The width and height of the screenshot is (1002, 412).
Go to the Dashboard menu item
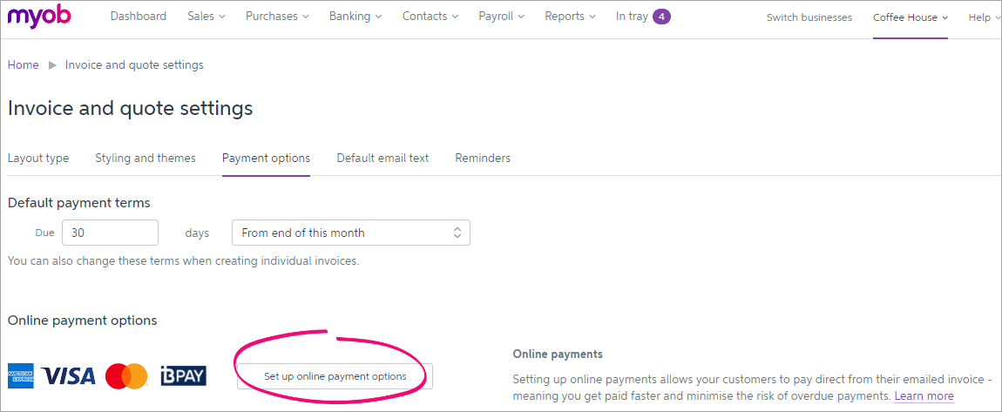[138, 17]
